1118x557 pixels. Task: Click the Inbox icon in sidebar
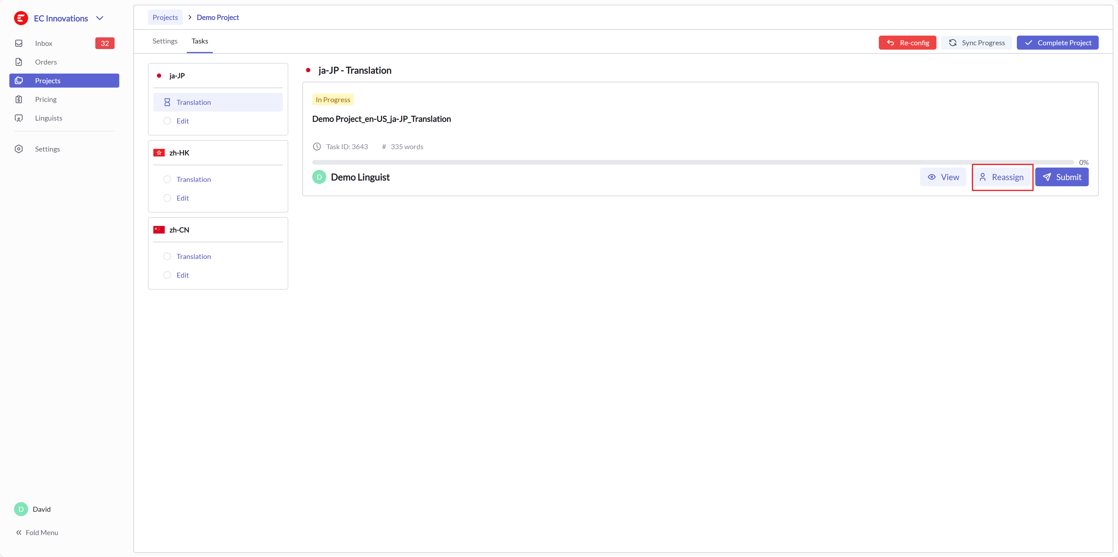[x=19, y=43]
